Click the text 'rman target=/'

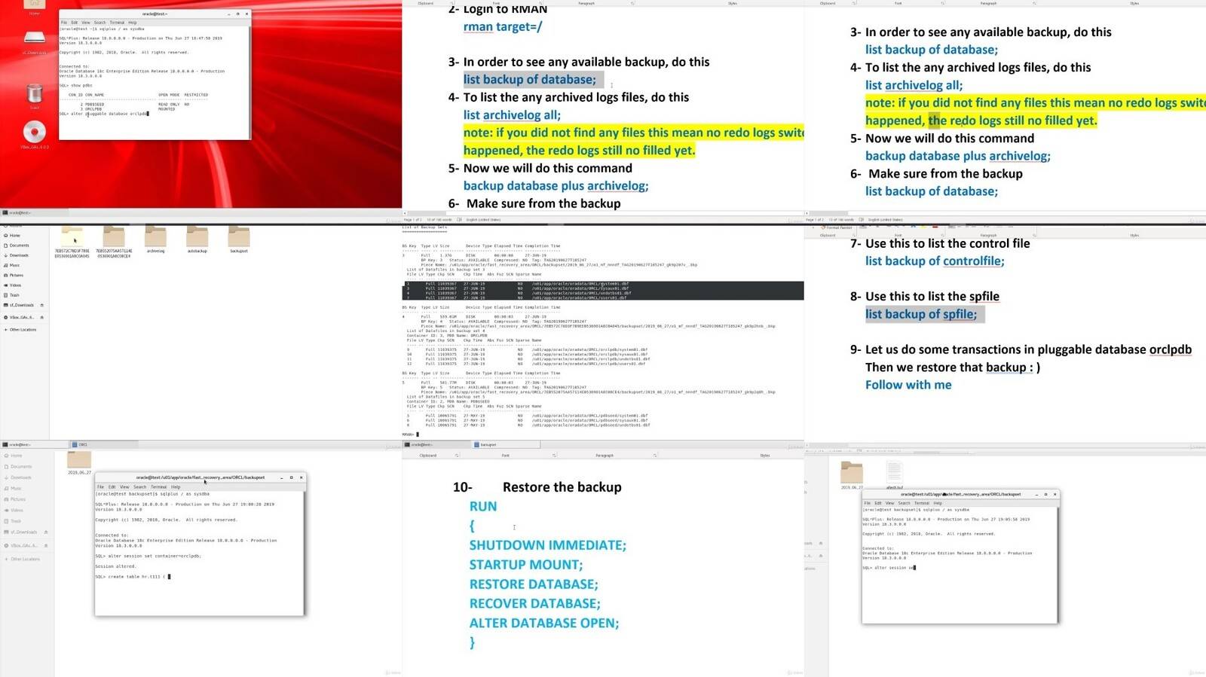pos(503,27)
